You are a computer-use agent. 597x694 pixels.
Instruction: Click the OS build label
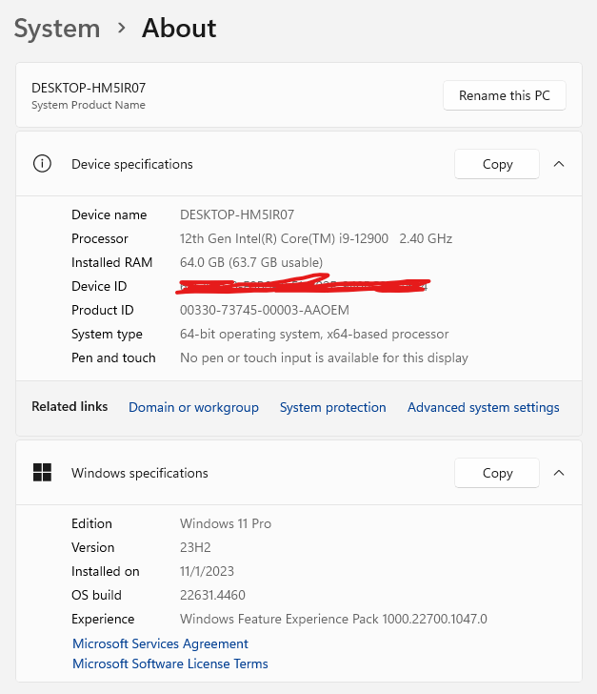(x=96, y=595)
